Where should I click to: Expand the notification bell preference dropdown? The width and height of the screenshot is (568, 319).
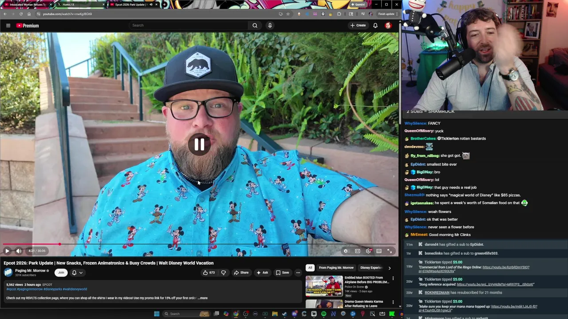pyautogui.click(x=77, y=272)
